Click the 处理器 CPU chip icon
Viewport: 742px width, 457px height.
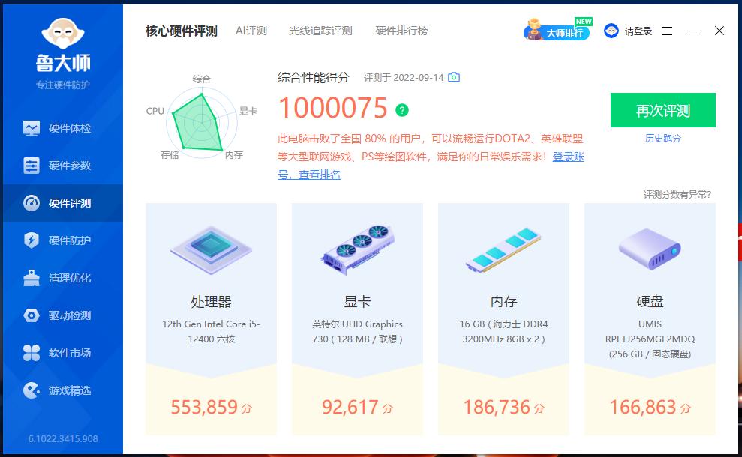211,250
